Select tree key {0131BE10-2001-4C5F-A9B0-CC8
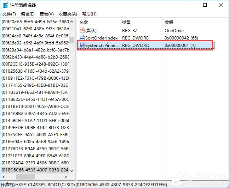229x188 pixels. pos(35,107)
